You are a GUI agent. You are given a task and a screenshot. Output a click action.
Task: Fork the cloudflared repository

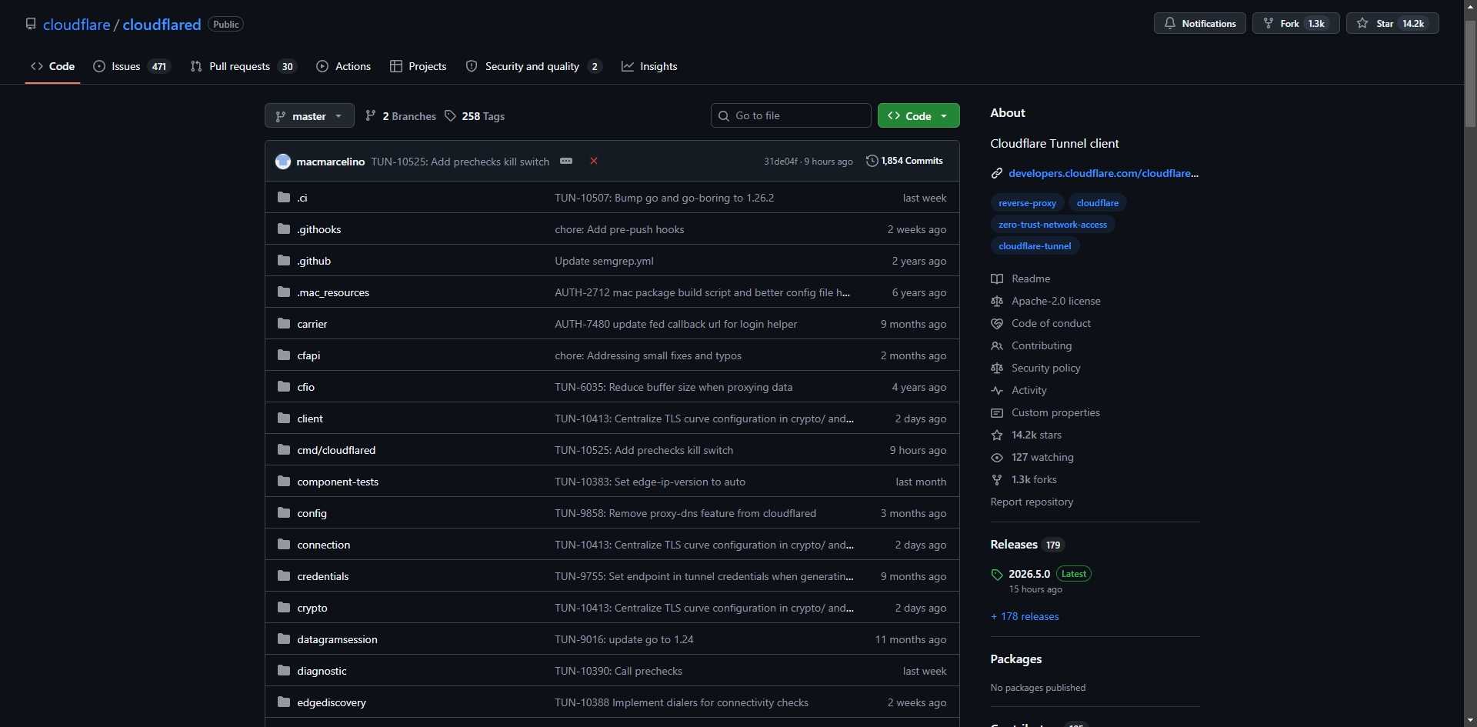click(1296, 23)
